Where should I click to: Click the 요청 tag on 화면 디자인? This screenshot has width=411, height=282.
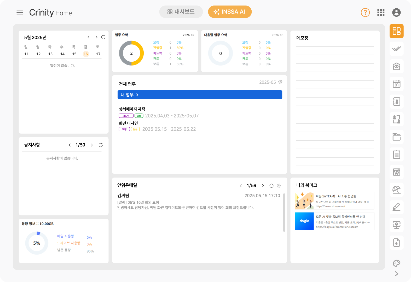tap(124, 129)
